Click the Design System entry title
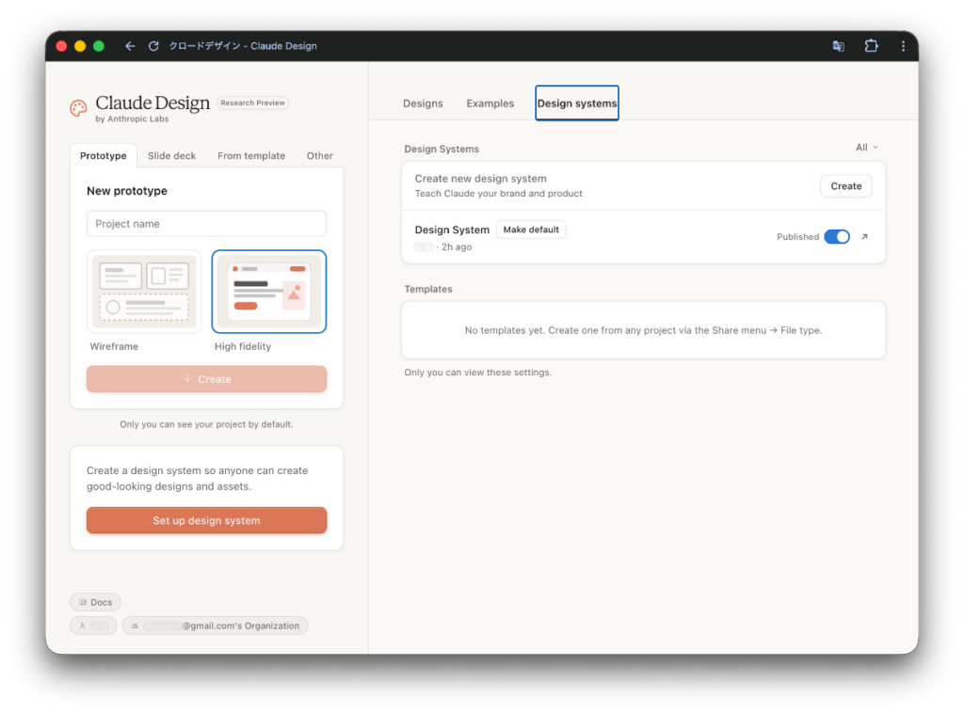This screenshot has width=964, height=714. tap(452, 230)
